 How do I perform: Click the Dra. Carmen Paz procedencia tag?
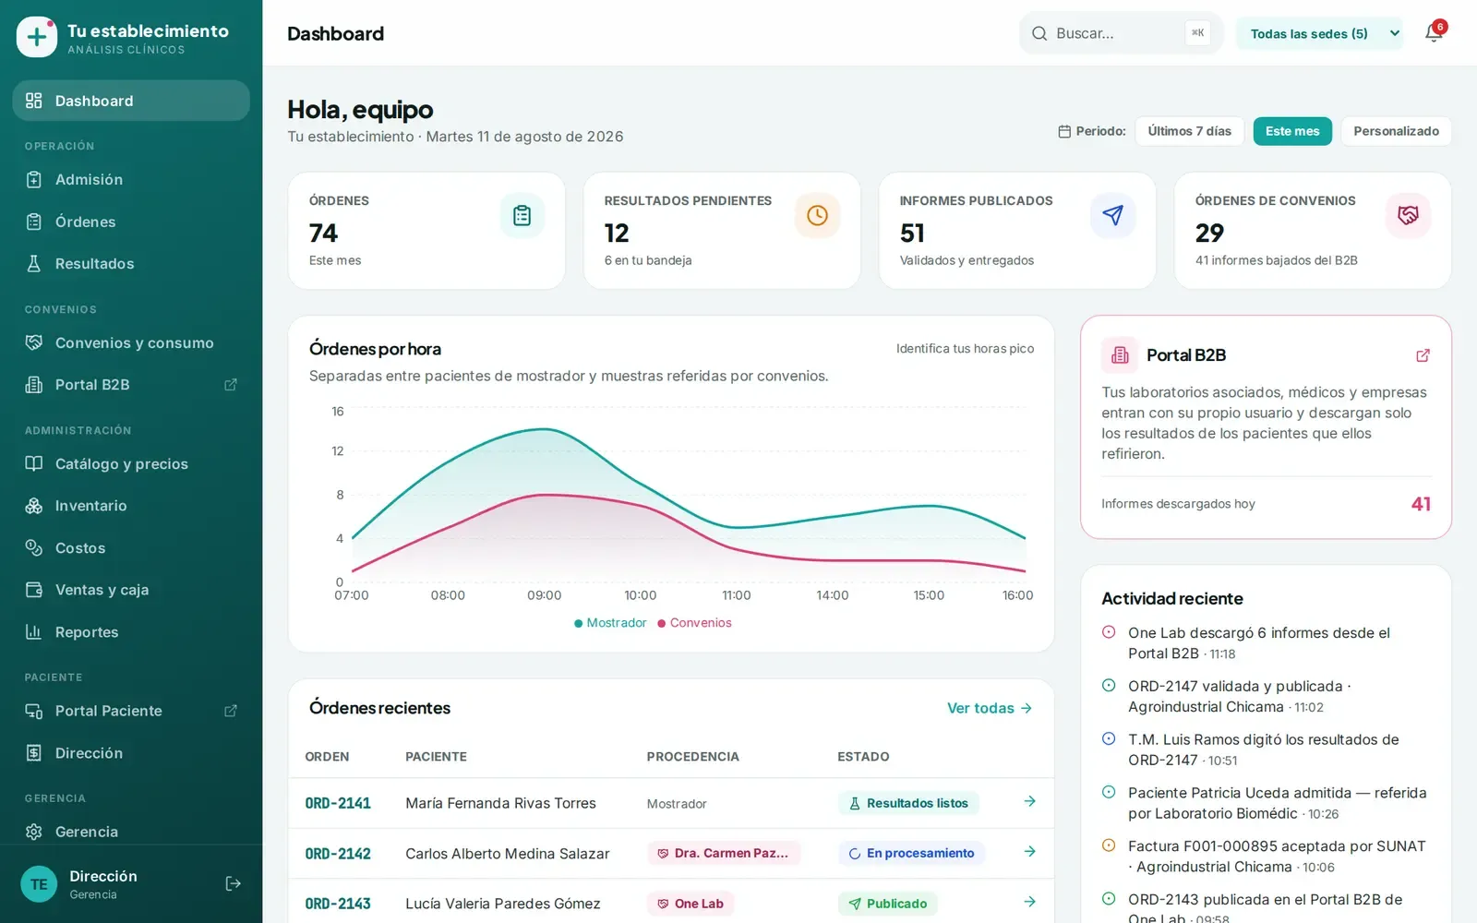[724, 853]
